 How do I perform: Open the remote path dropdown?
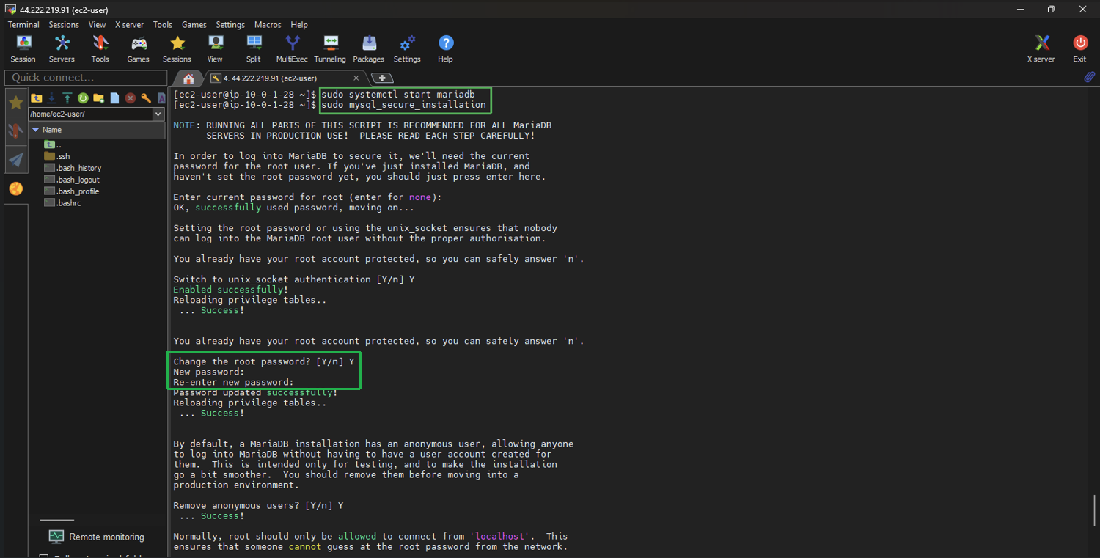click(158, 114)
